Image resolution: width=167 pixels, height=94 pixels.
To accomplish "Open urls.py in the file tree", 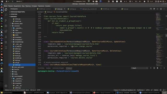I will coord(17,63).
